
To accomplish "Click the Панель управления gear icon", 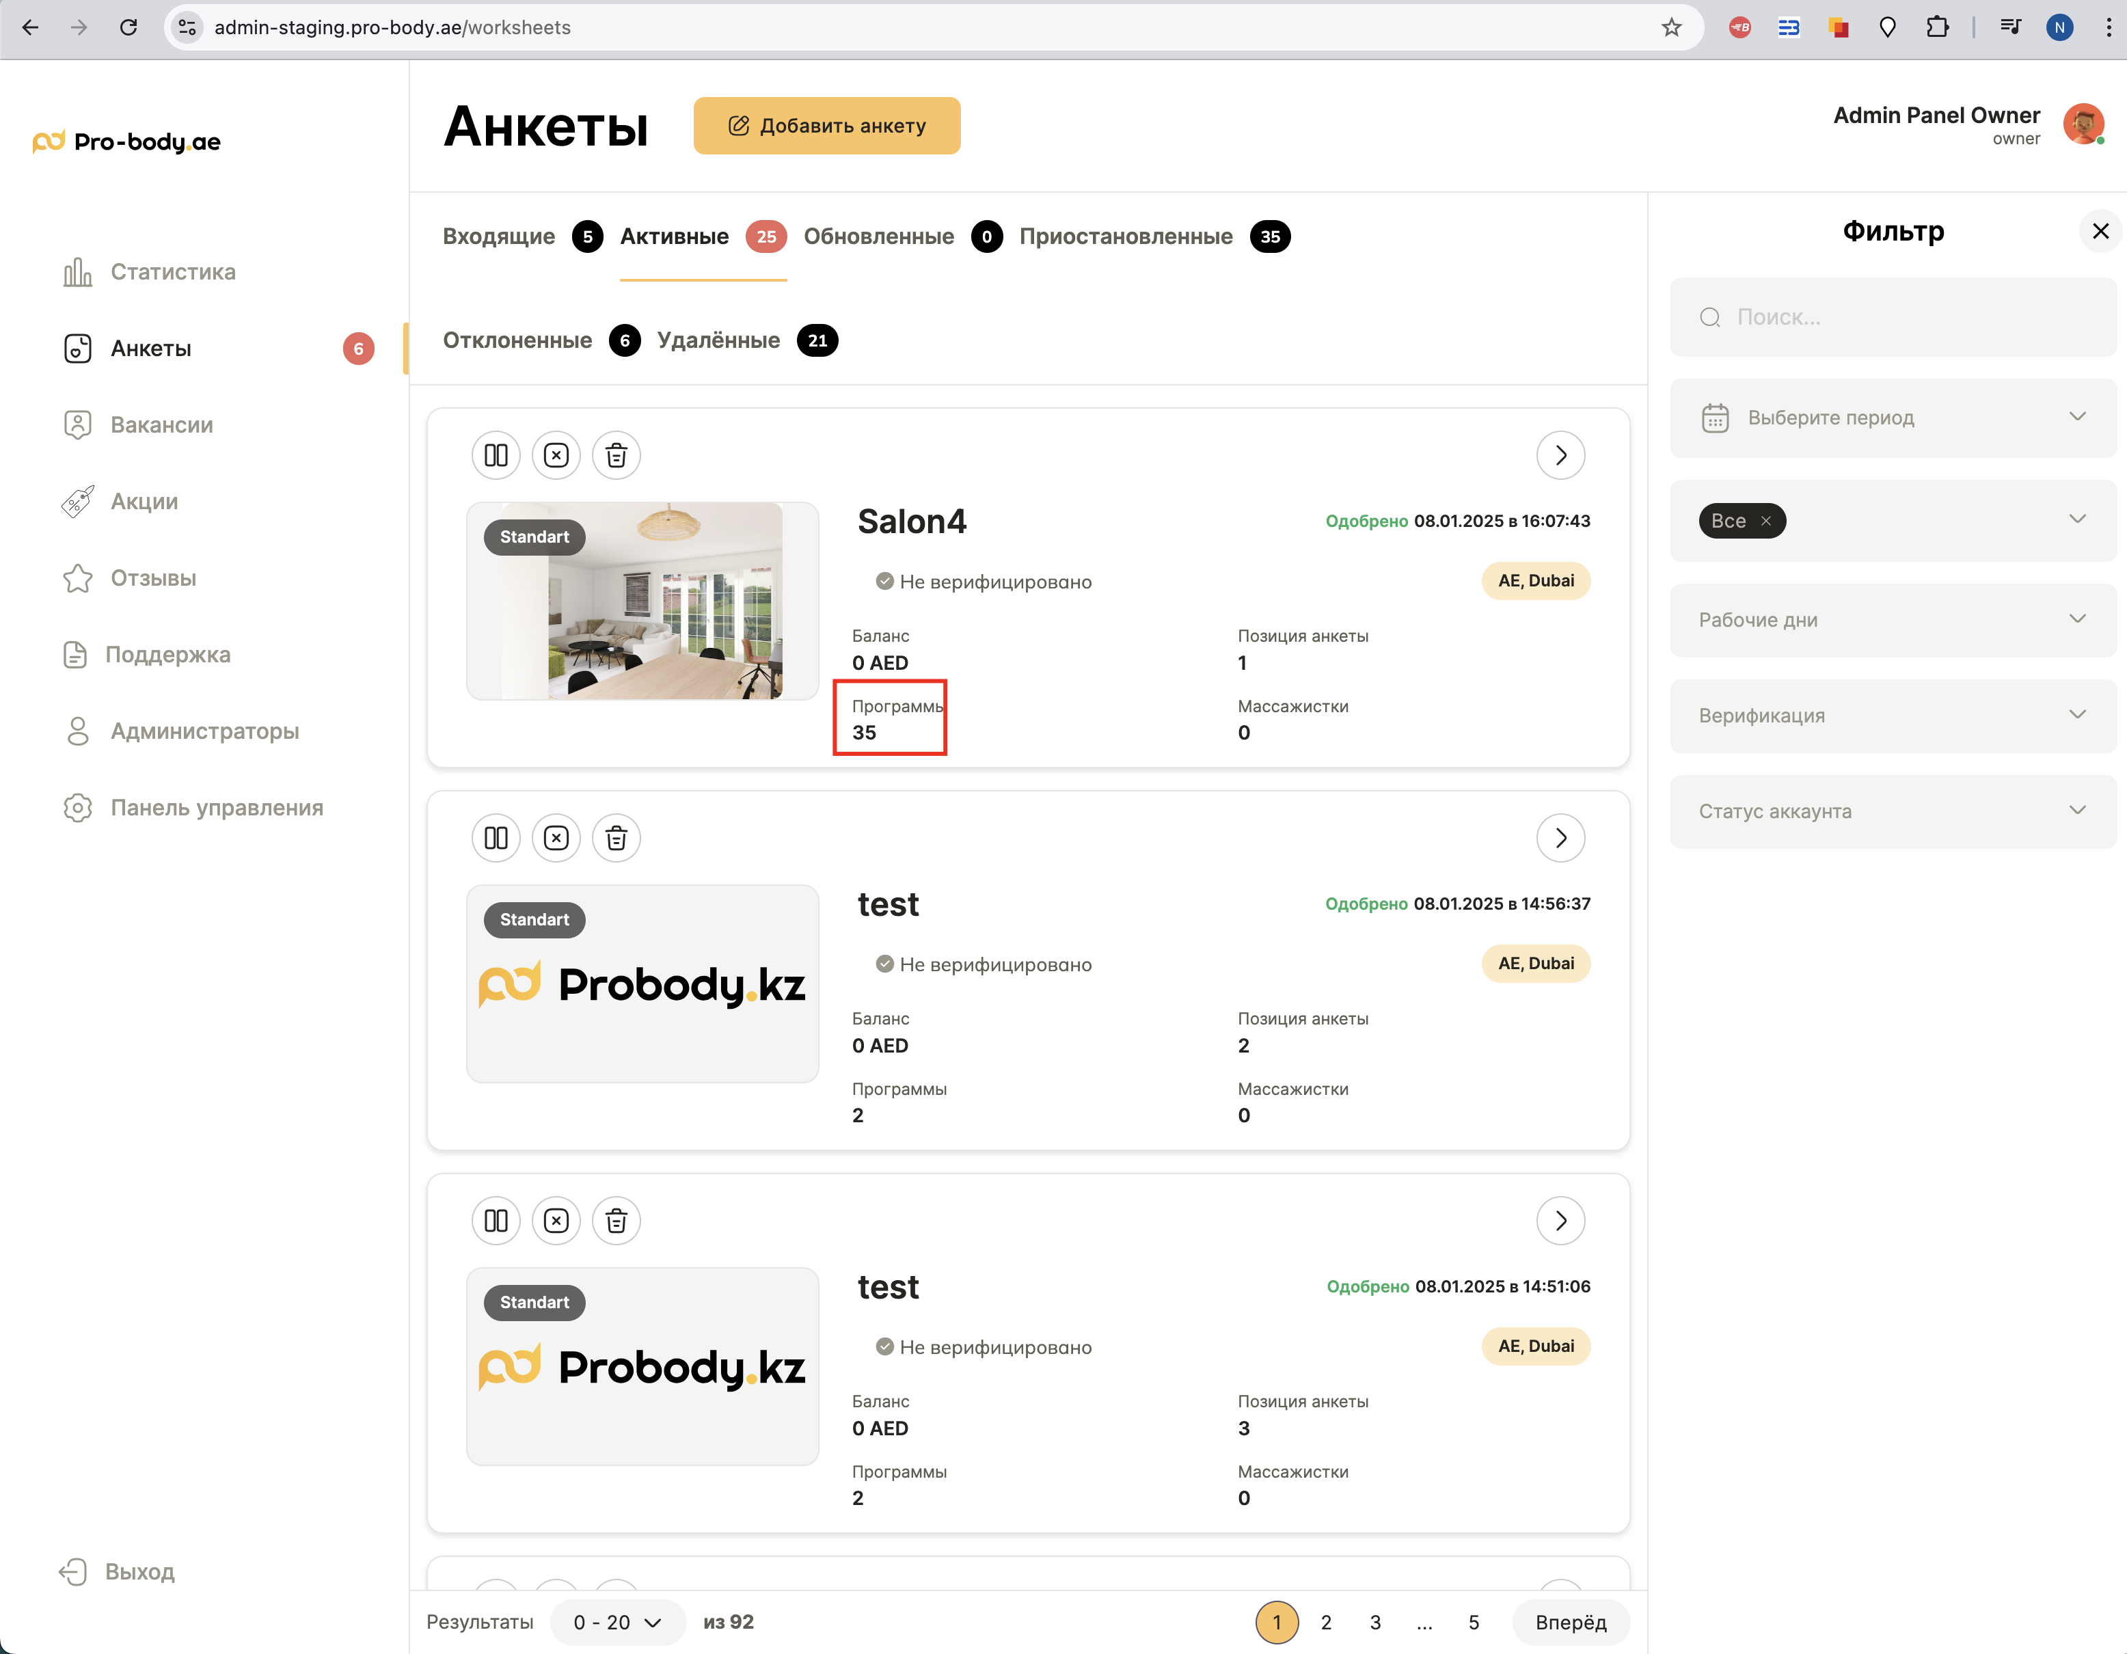I will (x=77, y=807).
